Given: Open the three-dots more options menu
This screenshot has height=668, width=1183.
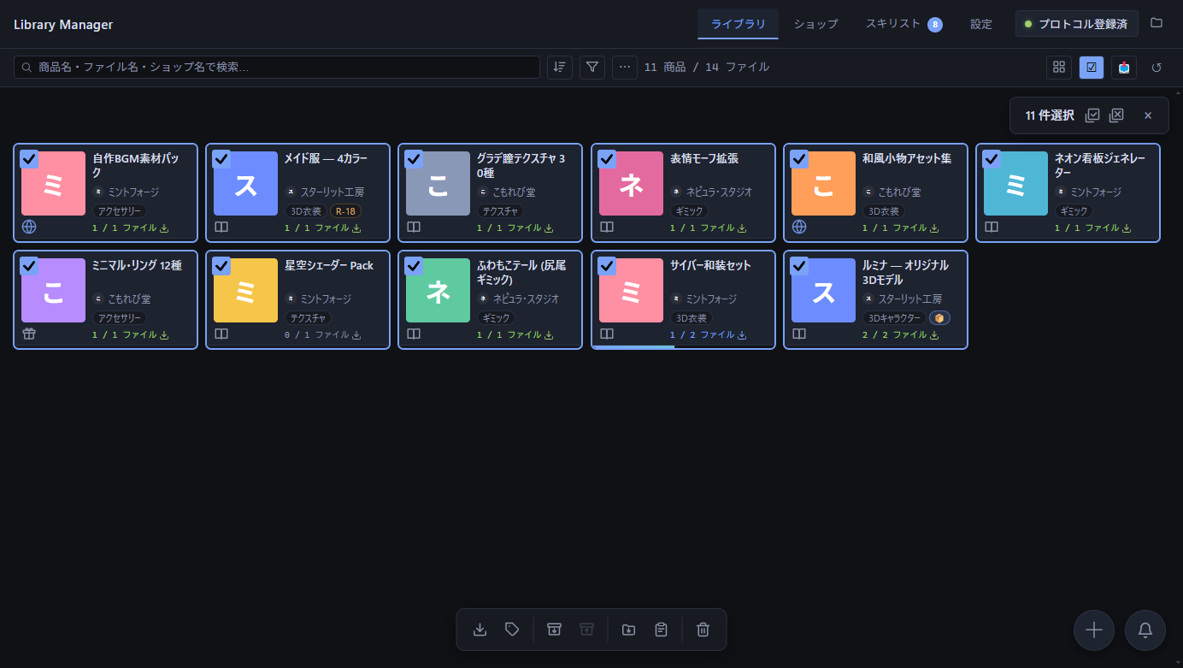Looking at the screenshot, I should [625, 67].
